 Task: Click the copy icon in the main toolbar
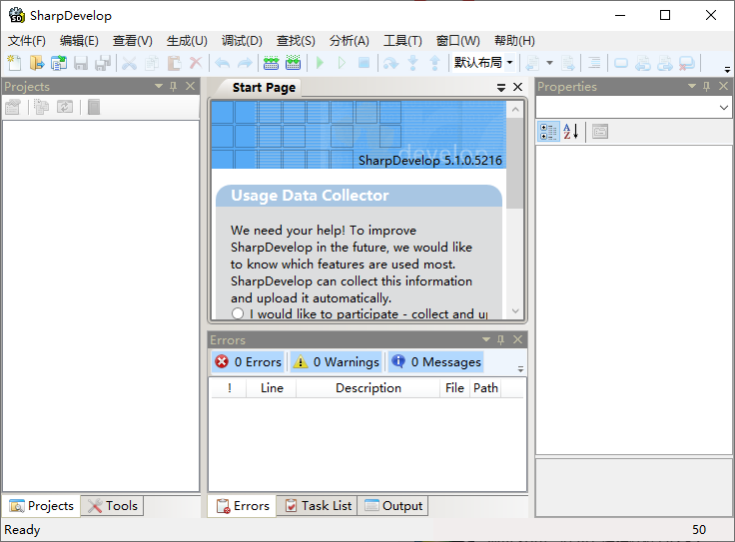point(152,62)
